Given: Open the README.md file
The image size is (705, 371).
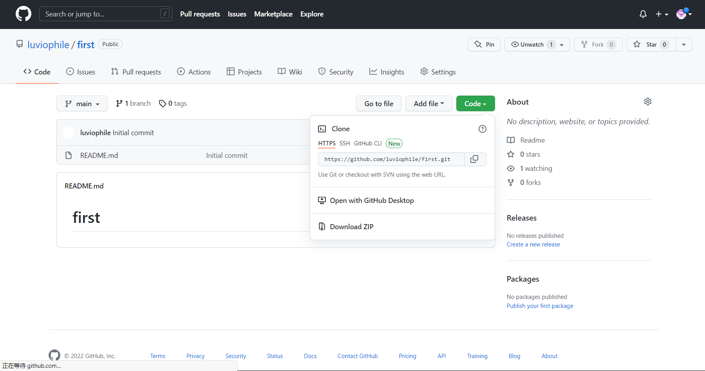Looking at the screenshot, I should pos(99,156).
